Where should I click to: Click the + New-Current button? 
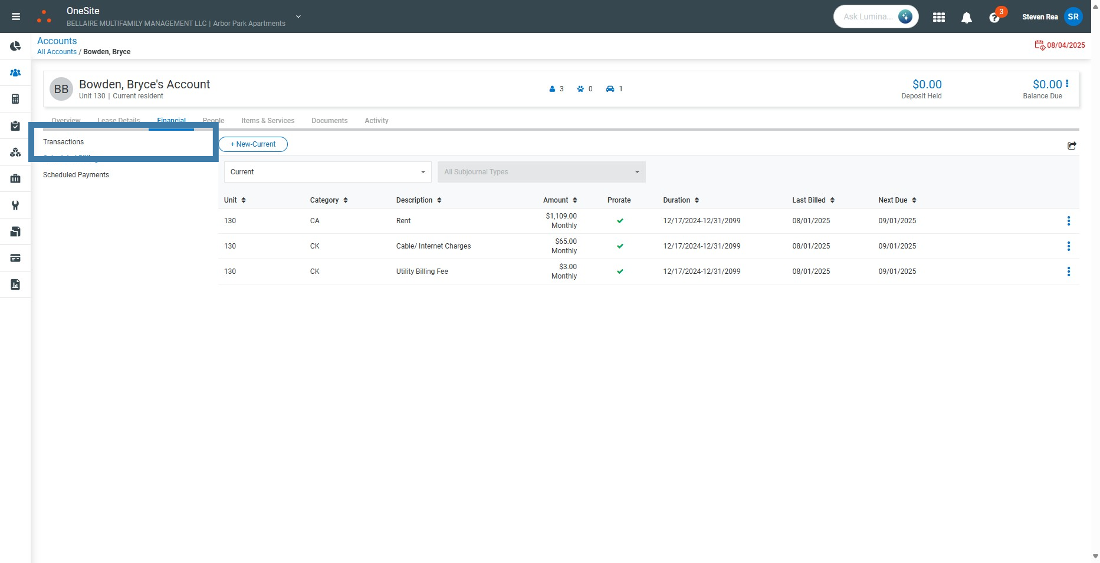253,144
